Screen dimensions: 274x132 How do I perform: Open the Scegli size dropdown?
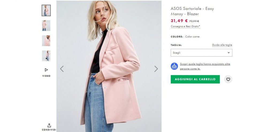tap(201, 53)
